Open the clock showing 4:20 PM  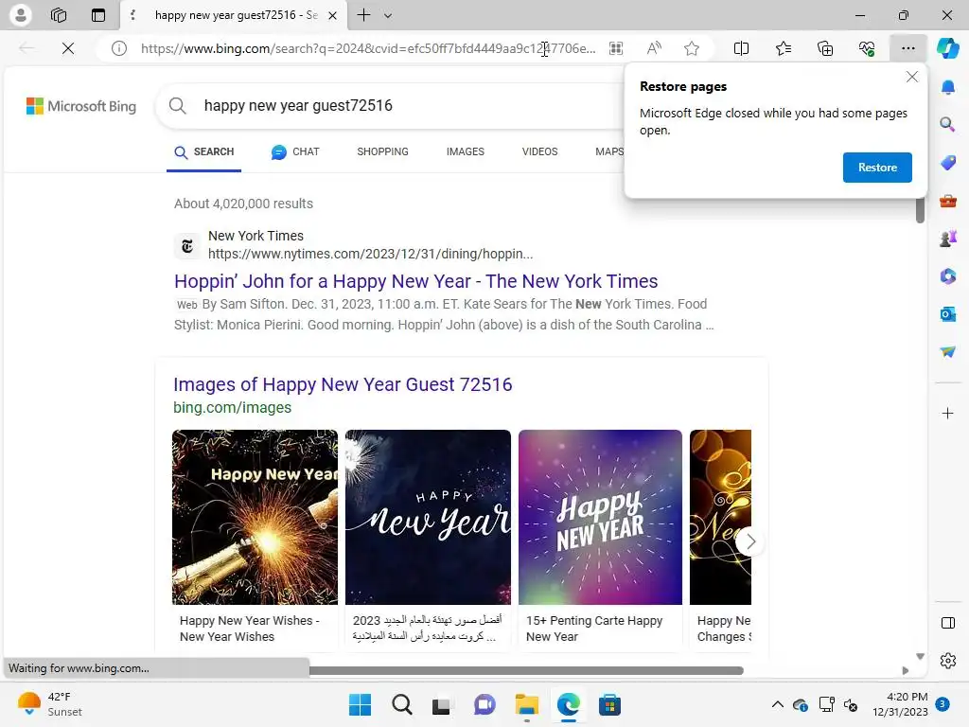tap(901, 704)
